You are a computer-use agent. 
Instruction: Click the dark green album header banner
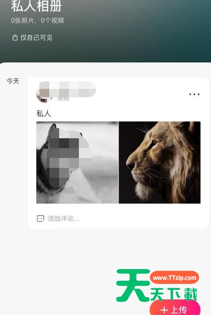tap(105, 31)
